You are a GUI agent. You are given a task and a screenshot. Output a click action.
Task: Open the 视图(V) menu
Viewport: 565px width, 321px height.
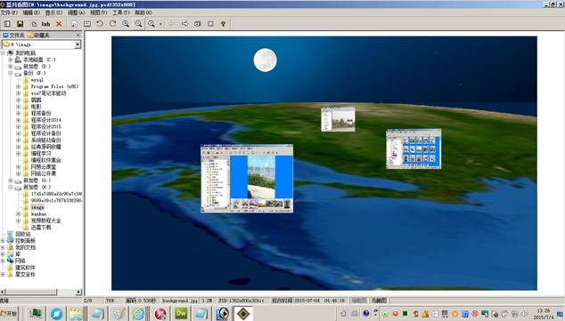tap(98, 12)
